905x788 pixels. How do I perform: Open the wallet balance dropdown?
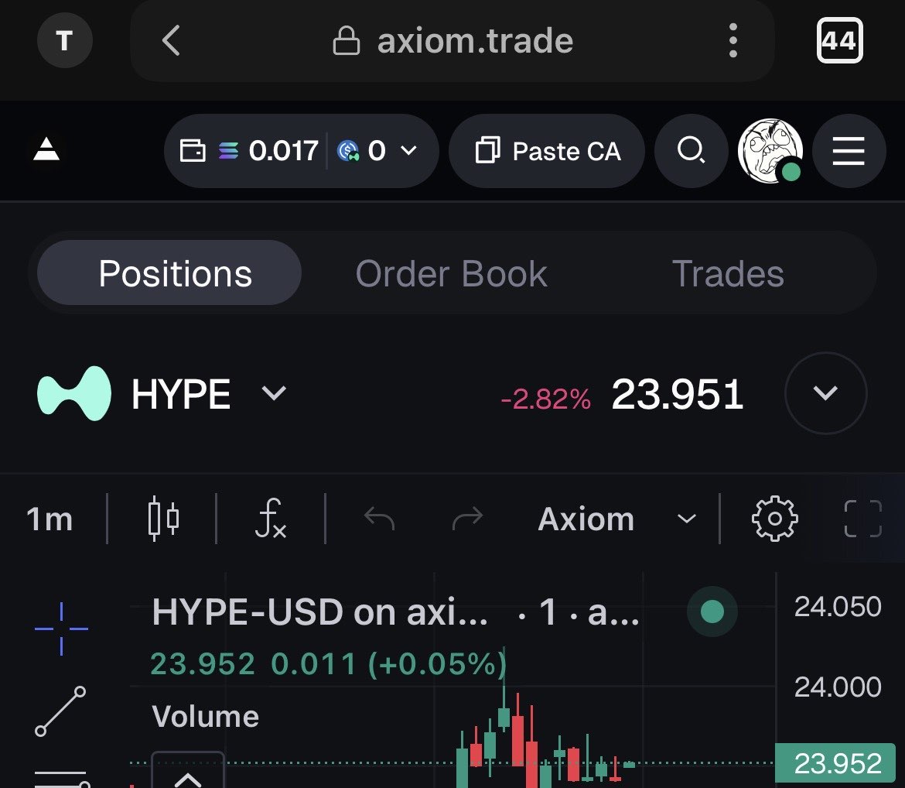(x=410, y=151)
